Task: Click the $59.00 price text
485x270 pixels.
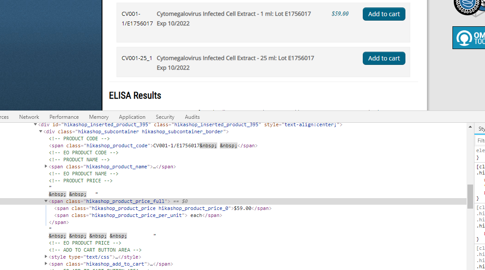Action: [x=340, y=14]
